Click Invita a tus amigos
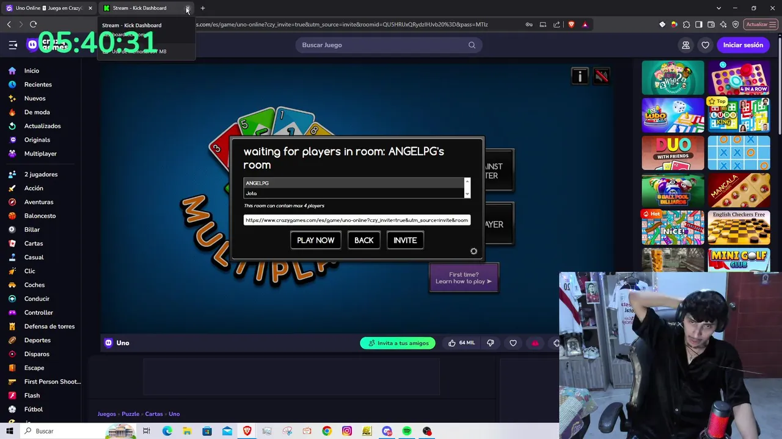This screenshot has width=782, height=439. tap(398, 343)
